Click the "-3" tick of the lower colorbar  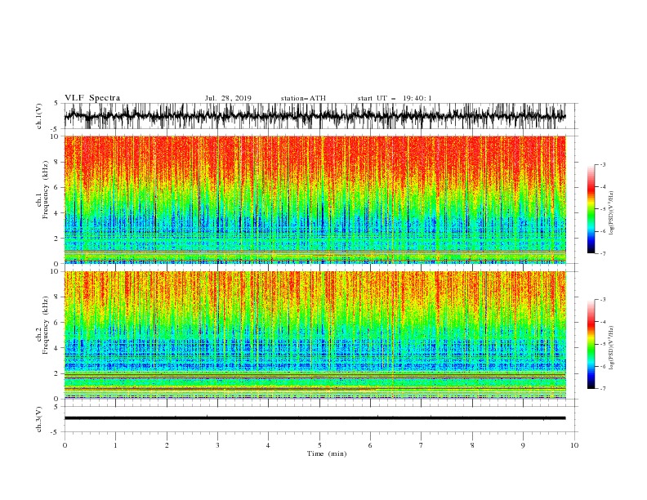click(603, 300)
